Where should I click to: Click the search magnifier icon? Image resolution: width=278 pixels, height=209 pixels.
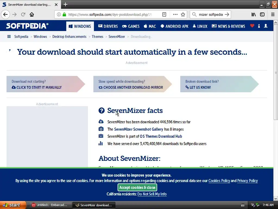coord(194,15)
